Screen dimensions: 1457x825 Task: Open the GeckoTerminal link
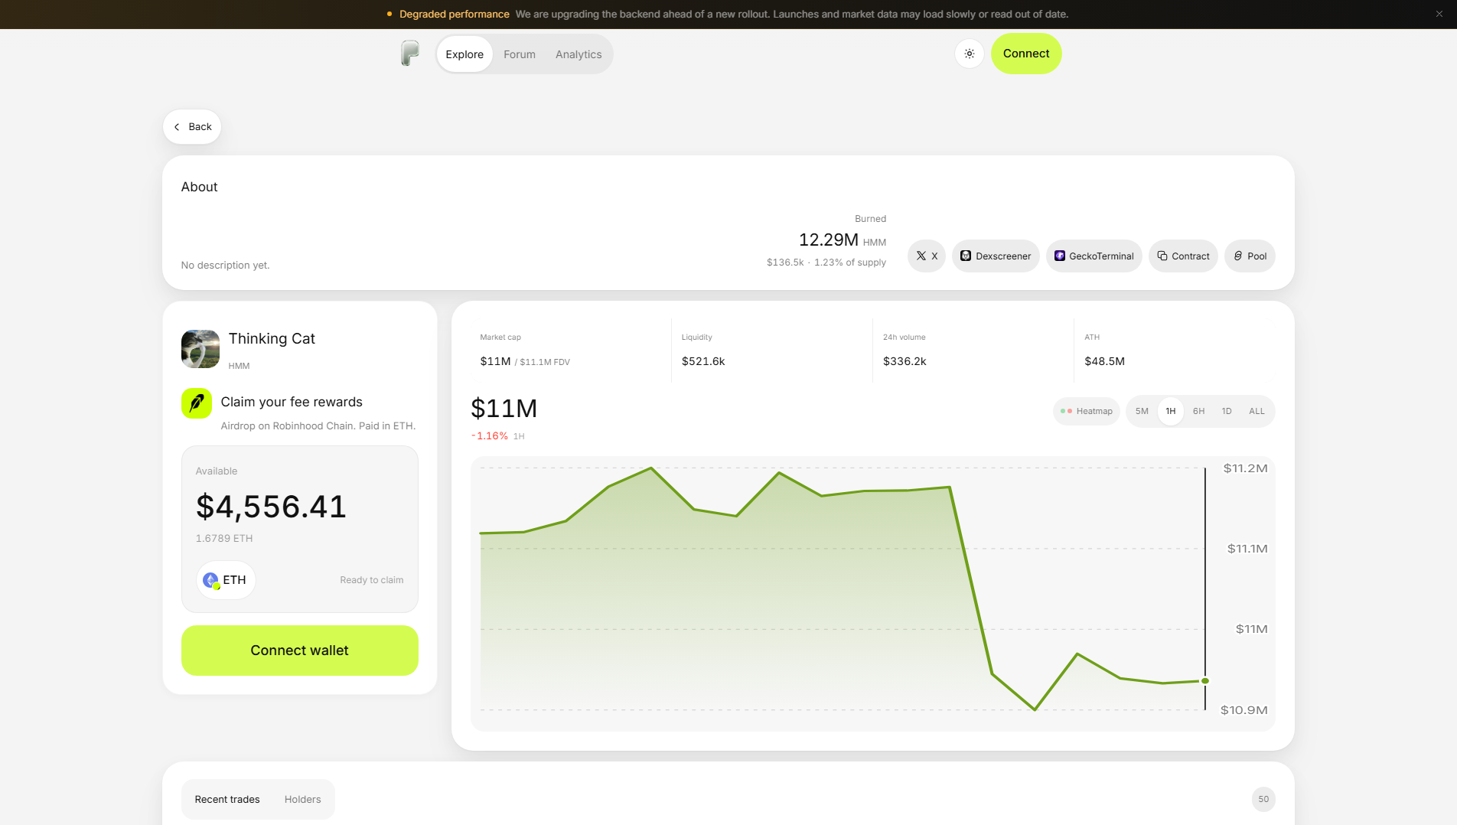[x=1094, y=256]
